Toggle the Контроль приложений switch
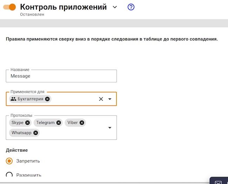This screenshot has width=228, height=184. [9, 7]
